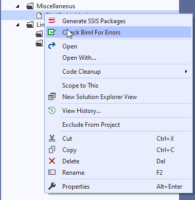195x200 pixels.
Task: Click the Copy pages icon
Action: 52,149
